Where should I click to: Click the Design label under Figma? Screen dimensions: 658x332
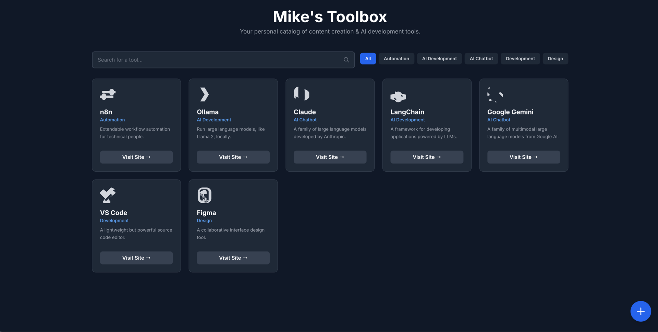[x=204, y=221]
